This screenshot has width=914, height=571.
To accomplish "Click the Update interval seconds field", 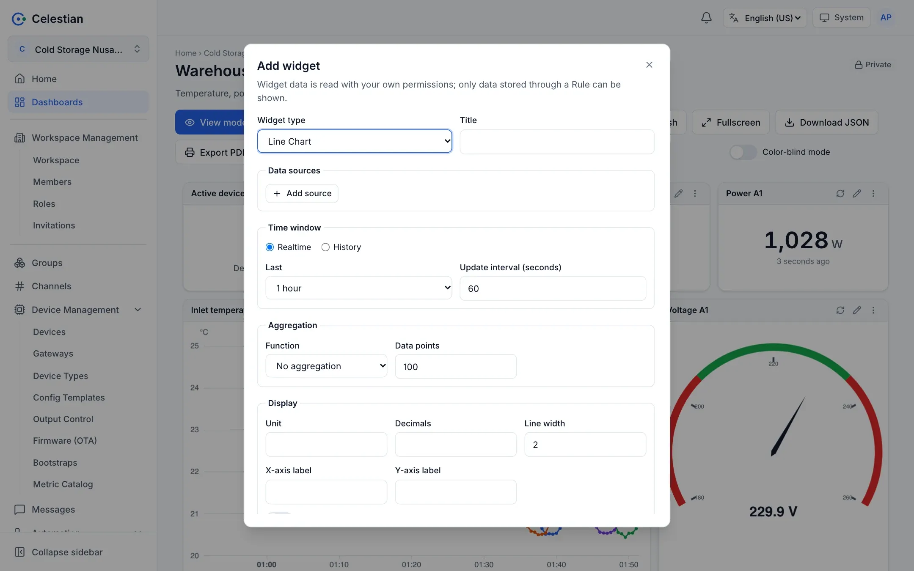I will click(553, 288).
